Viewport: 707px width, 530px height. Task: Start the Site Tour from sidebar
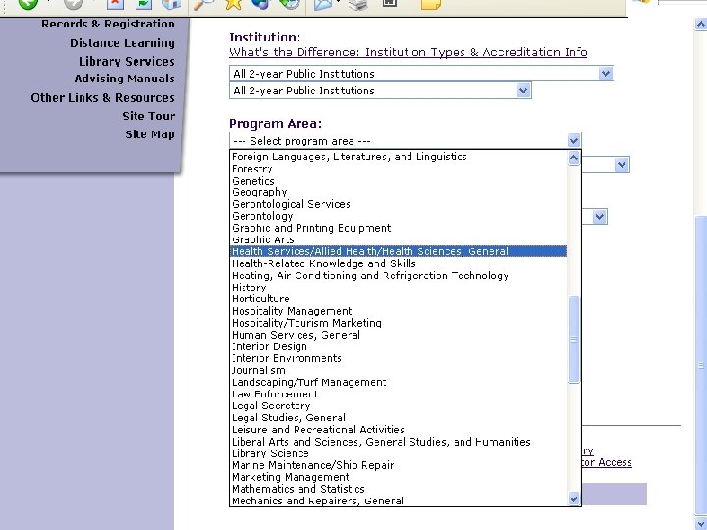tap(148, 116)
